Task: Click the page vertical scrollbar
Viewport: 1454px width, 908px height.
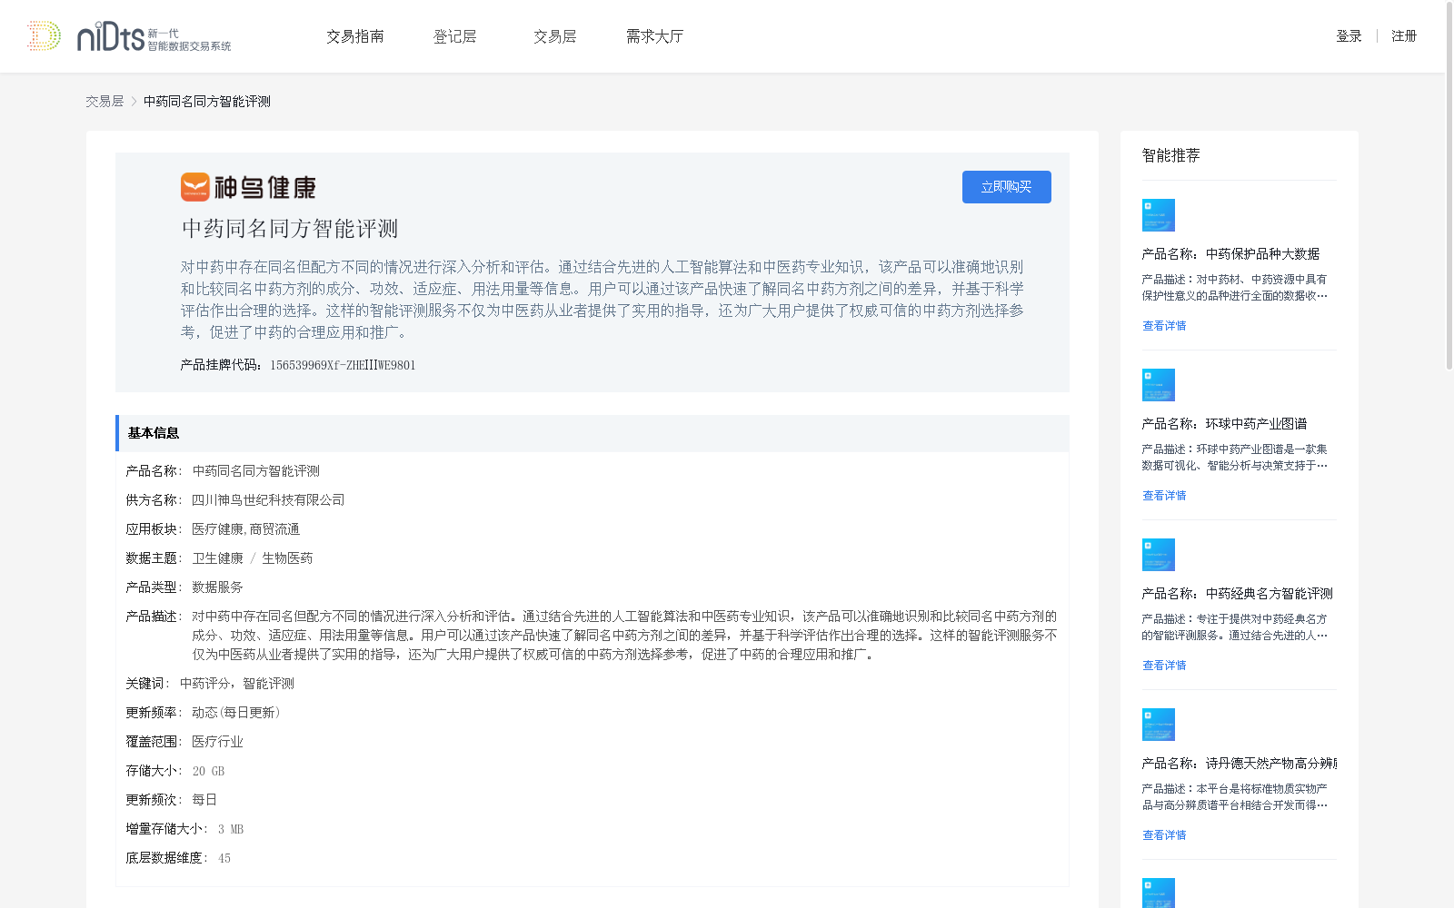Action: [1449, 186]
